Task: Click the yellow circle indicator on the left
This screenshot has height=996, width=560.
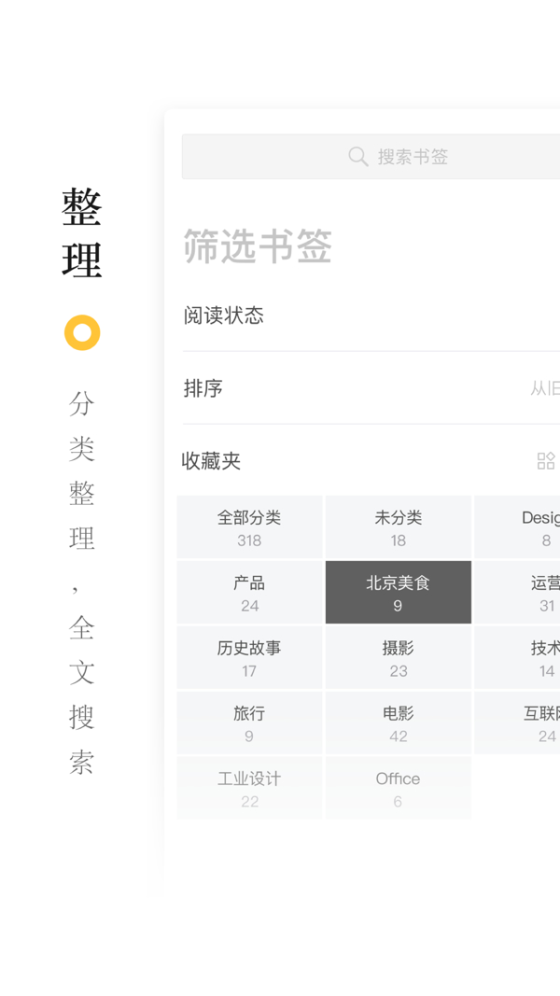Action: (x=80, y=331)
